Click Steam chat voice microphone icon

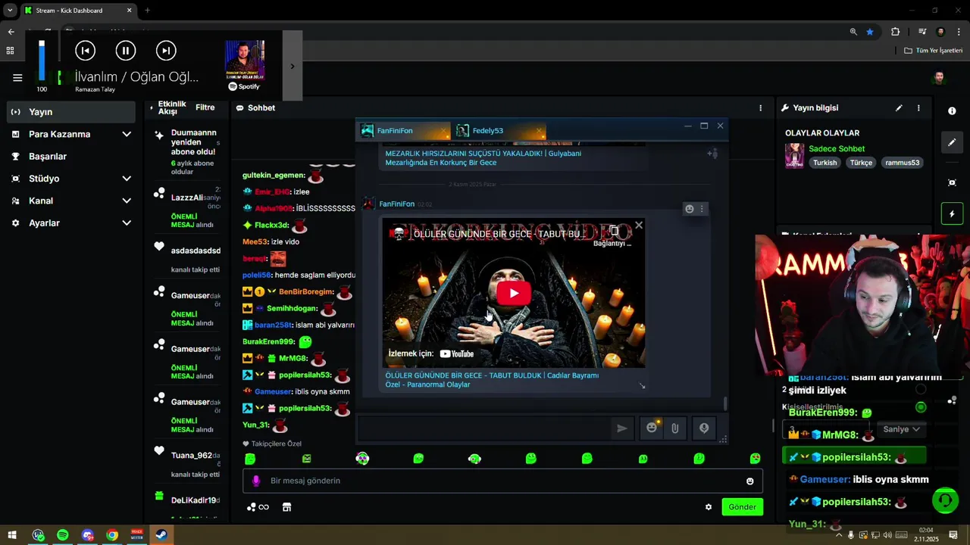point(704,428)
